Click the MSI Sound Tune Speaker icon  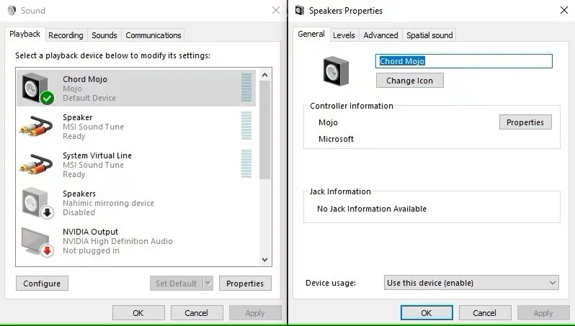[36, 126]
